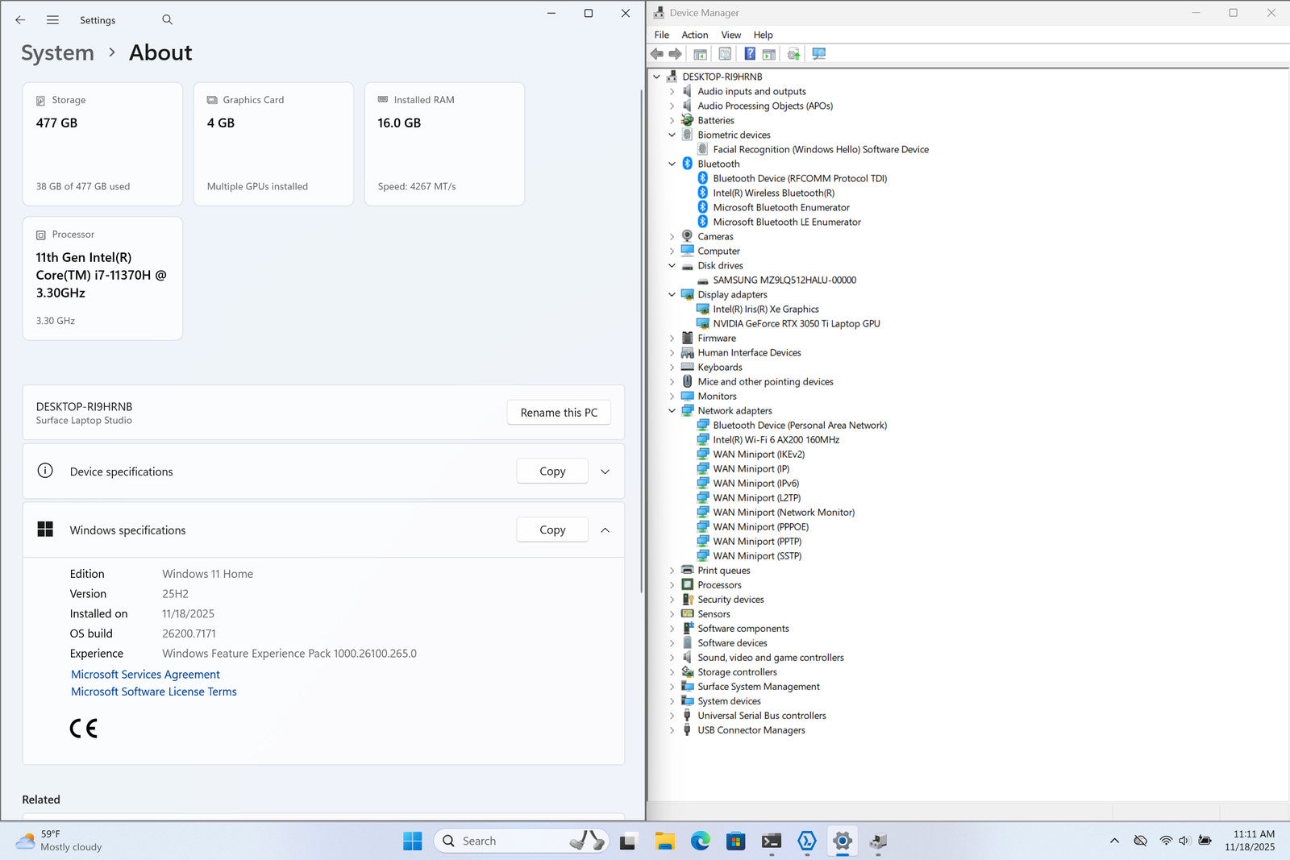Expand the Processors node in device tree
The width and height of the screenshot is (1290, 860).
click(x=672, y=585)
